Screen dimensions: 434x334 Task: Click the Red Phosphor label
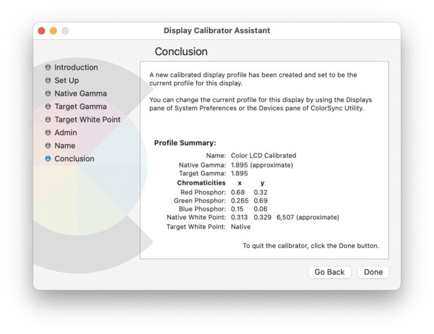click(203, 192)
